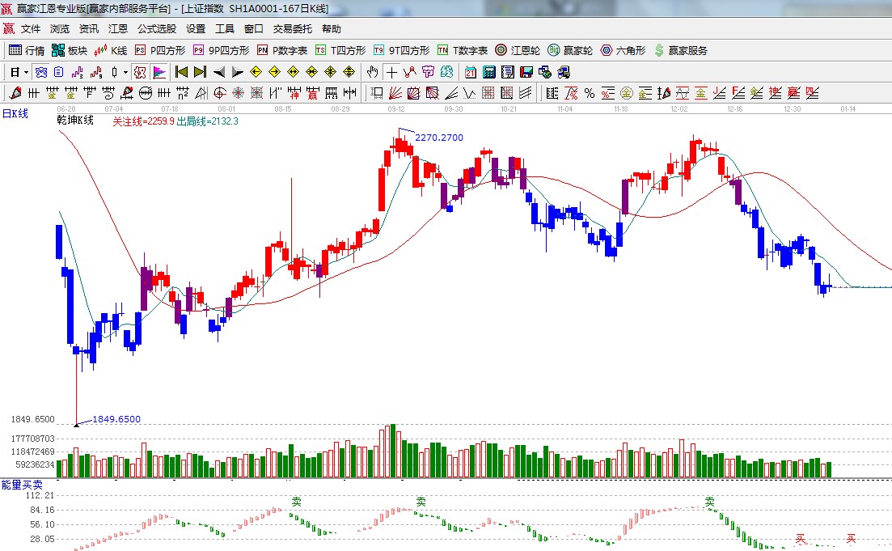
Task: Open the 公式选股 formula stock-picking menu
Action: click(156, 28)
